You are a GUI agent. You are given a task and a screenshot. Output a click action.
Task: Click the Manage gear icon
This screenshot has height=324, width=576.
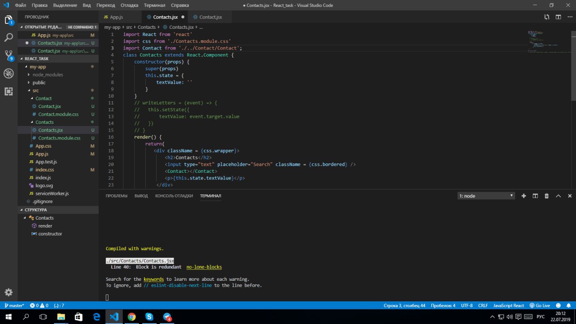9,292
